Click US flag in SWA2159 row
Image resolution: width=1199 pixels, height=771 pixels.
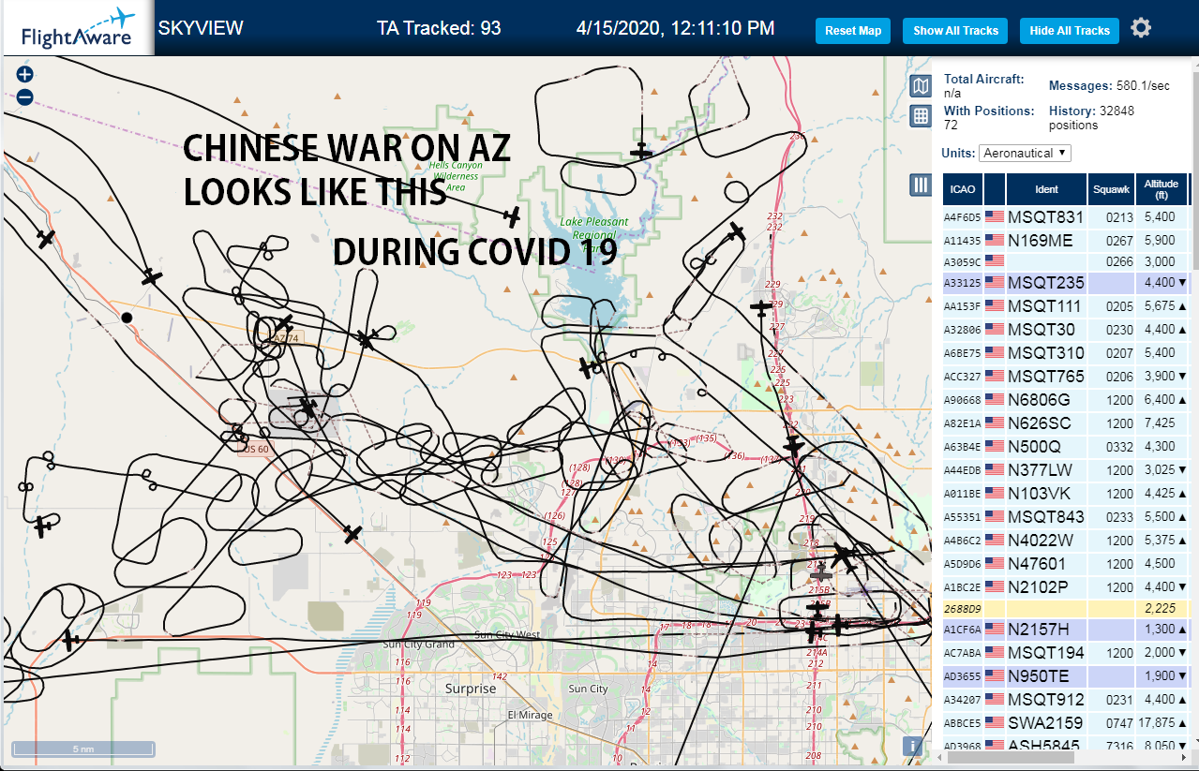point(994,723)
